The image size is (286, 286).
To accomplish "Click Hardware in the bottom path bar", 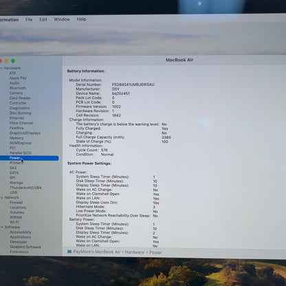I will (135, 252).
